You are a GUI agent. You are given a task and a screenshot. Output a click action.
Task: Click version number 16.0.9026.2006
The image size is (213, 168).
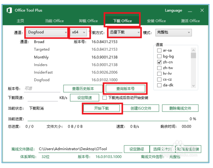(105, 72)
